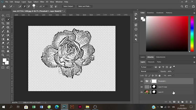Switch to the Paths tab
The width and height of the screenshot is (196, 110).
159,62
